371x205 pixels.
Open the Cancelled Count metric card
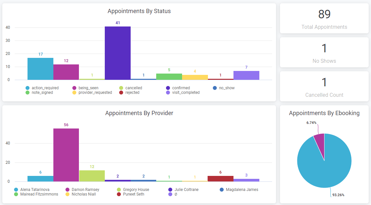coord(324,86)
